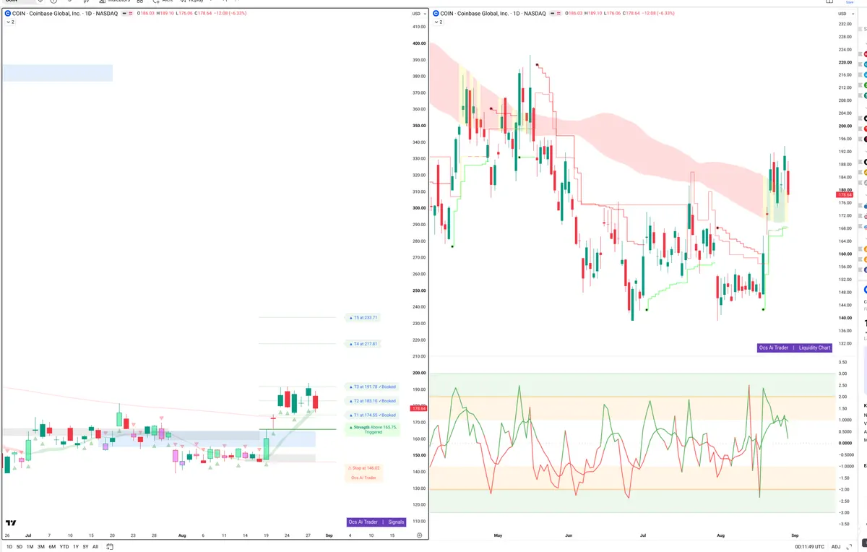Select the 6M time range
867x552 pixels.
click(x=52, y=546)
